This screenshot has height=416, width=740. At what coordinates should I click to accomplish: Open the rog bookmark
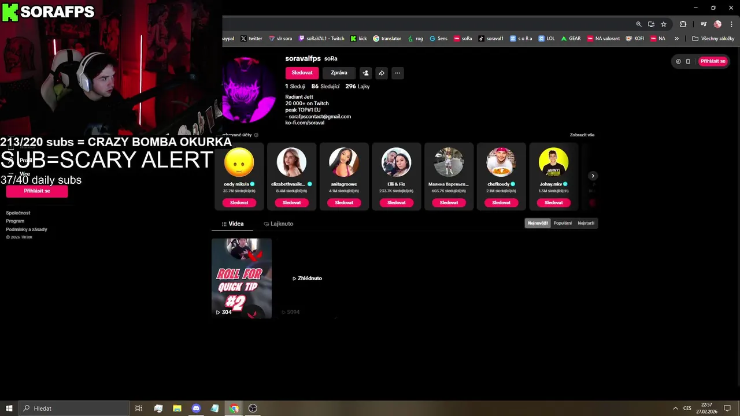415,39
